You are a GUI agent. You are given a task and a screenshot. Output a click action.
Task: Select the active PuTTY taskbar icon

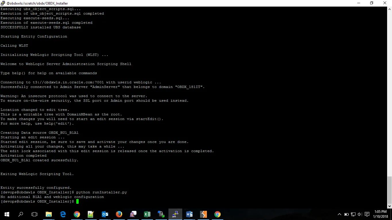point(175,214)
